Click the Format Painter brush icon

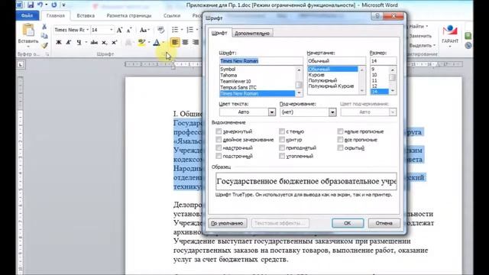click(44, 46)
